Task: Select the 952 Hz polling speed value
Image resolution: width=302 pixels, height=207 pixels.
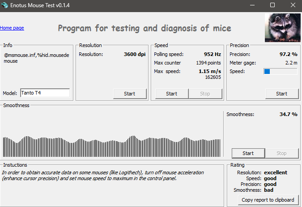Action: point(213,54)
